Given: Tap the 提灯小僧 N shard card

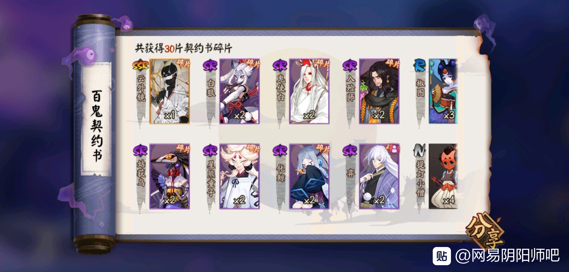Looking at the screenshot, I should pos(443,176).
